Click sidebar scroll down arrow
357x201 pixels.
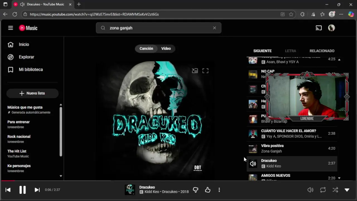[61, 176]
